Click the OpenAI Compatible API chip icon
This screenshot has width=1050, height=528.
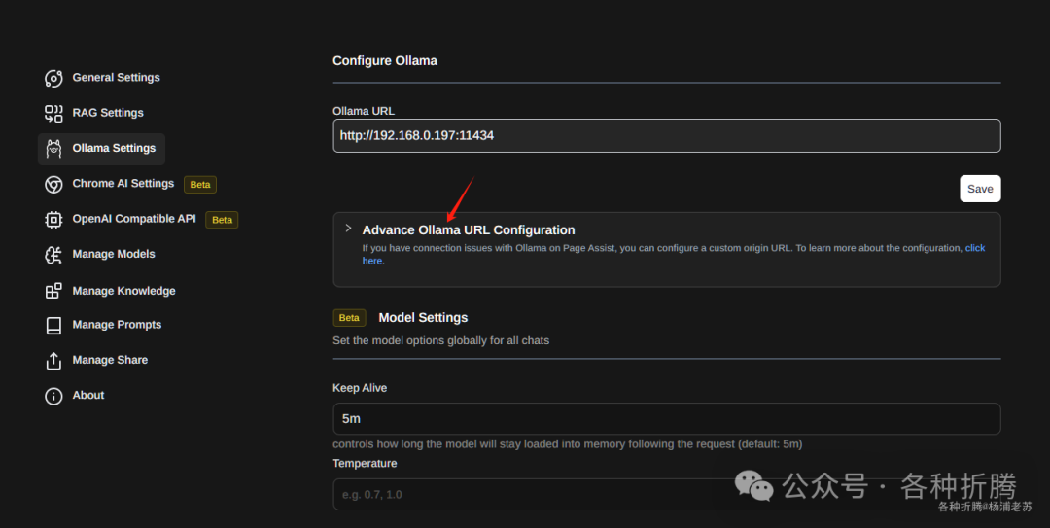pyautogui.click(x=54, y=220)
